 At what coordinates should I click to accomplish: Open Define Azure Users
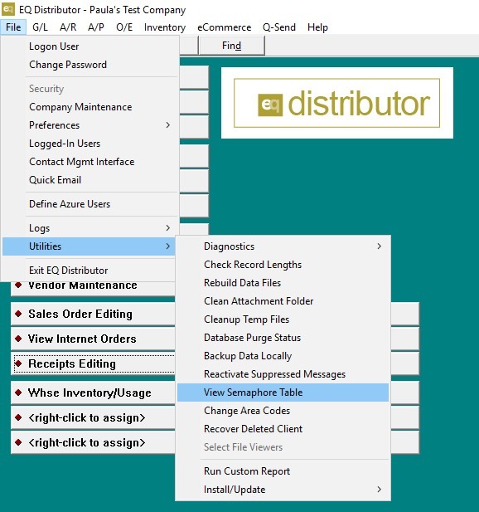click(x=90, y=204)
